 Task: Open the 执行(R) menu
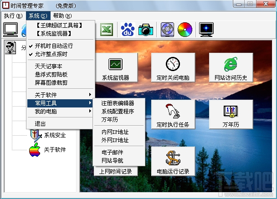click(x=13, y=16)
